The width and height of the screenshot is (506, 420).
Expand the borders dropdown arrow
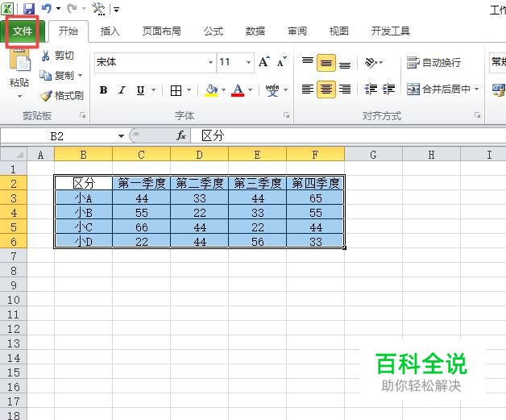coord(189,90)
